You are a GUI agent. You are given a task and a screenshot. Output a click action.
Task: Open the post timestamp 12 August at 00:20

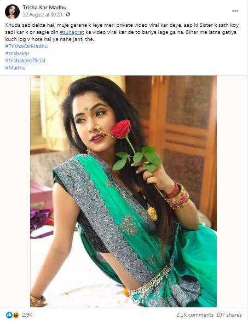point(42,15)
